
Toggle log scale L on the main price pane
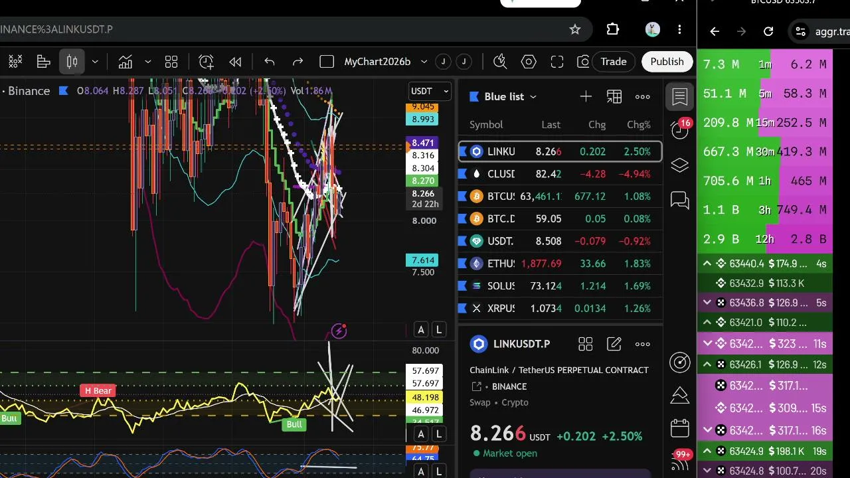click(438, 329)
